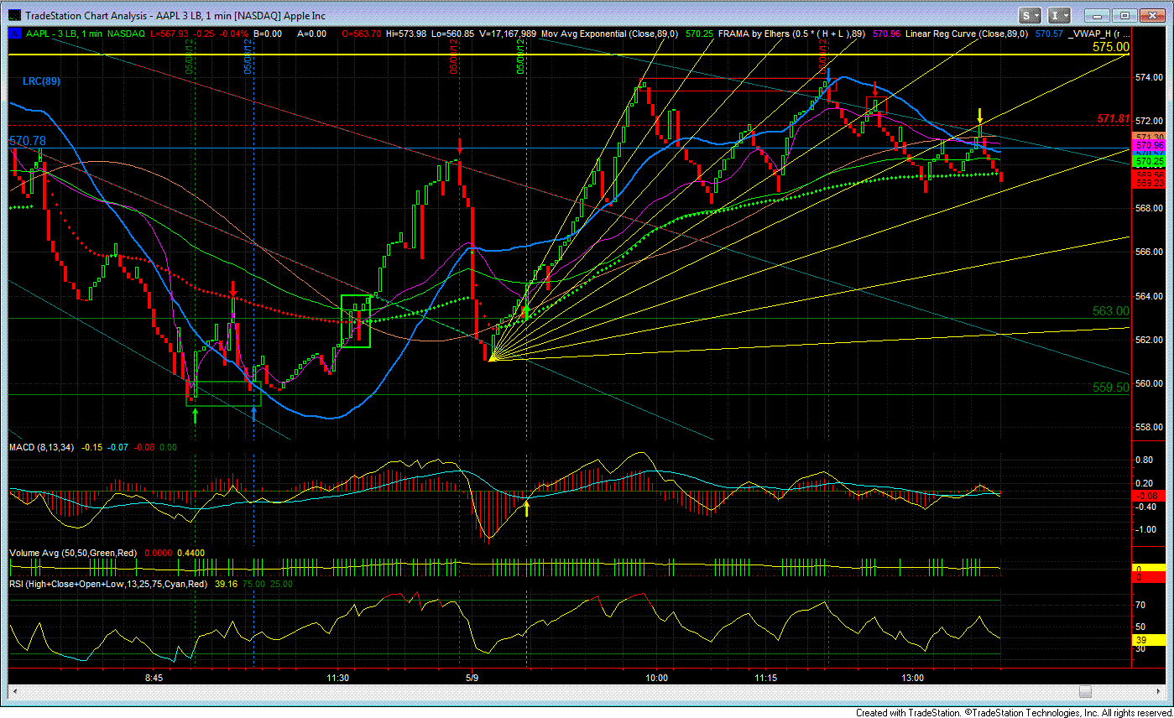1174x718 pixels.
Task: Click the red '571.81' price label
Action: coord(1114,120)
